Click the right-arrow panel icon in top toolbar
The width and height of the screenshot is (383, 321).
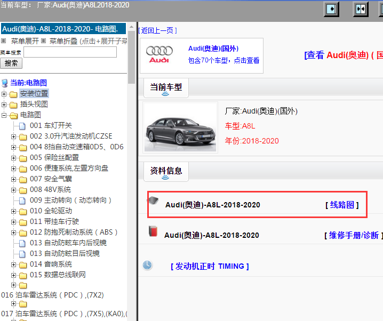click(332, 9)
